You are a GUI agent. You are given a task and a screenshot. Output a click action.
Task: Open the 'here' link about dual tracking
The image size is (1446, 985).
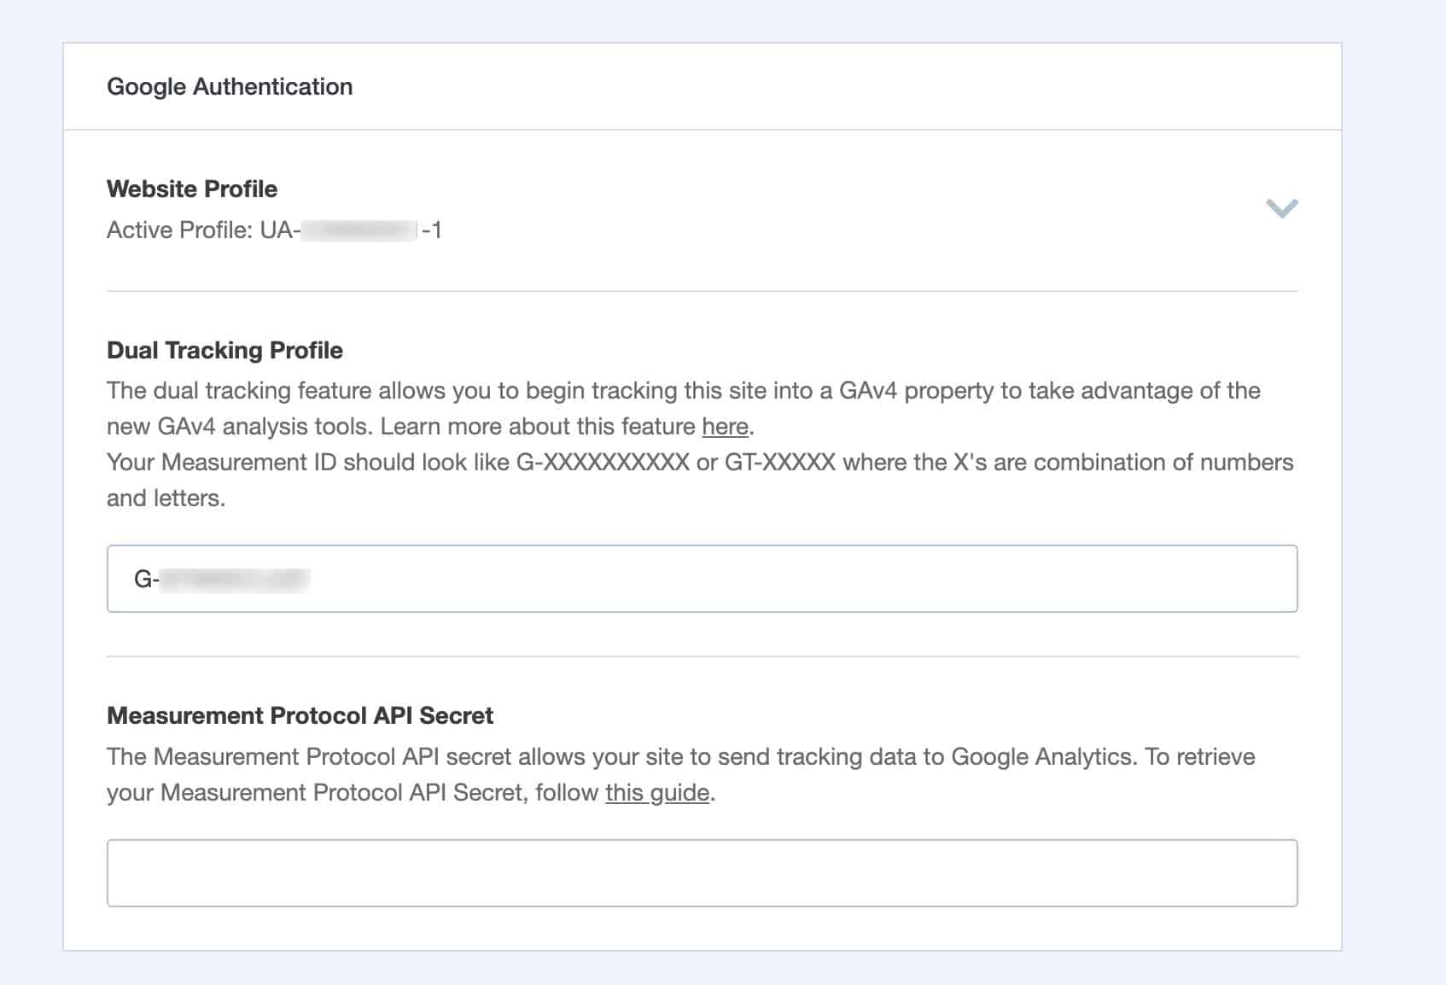coord(725,426)
